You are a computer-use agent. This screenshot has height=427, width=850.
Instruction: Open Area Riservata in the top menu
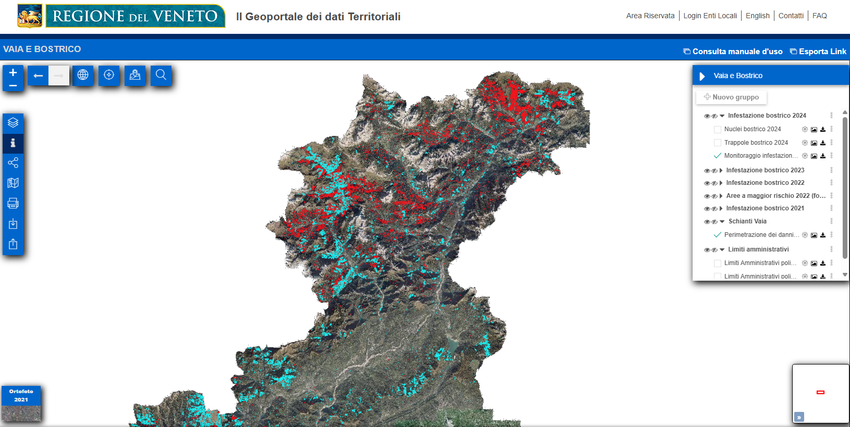pyautogui.click(x=650, y=16)
